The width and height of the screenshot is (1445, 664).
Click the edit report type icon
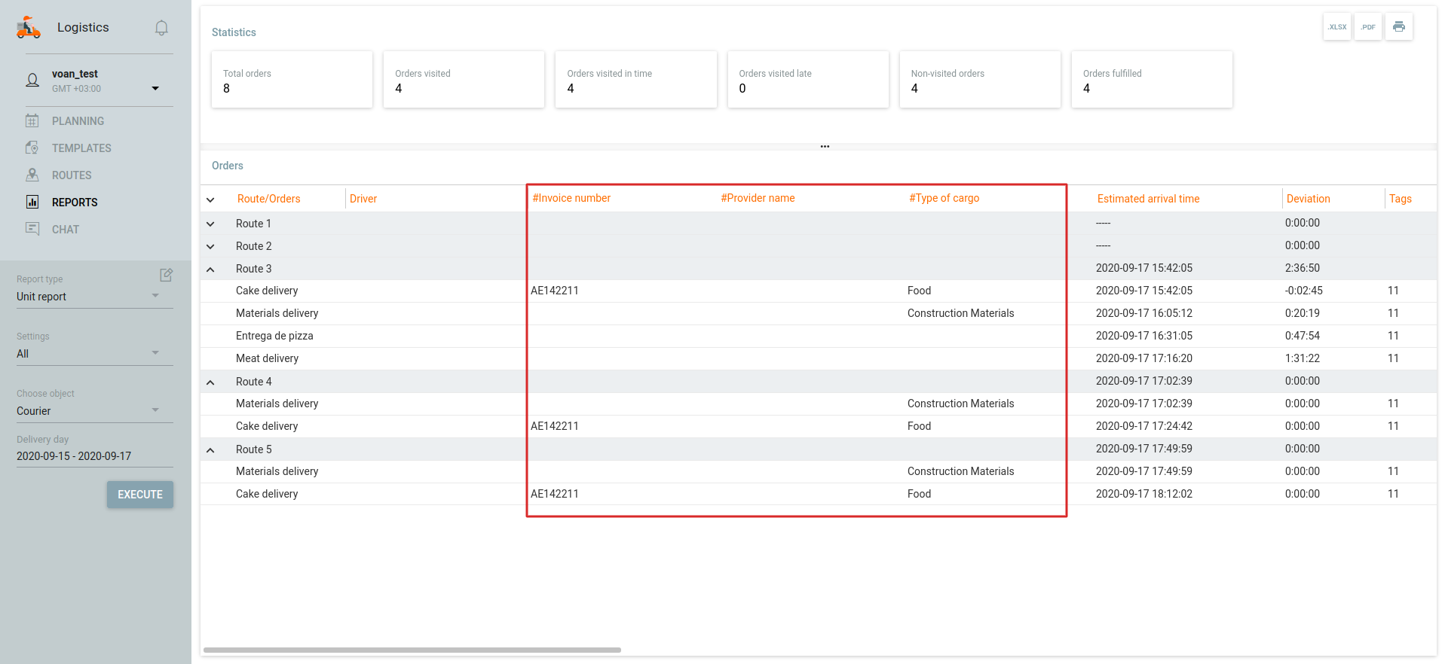pyautogui.click(x=166, y=275)
